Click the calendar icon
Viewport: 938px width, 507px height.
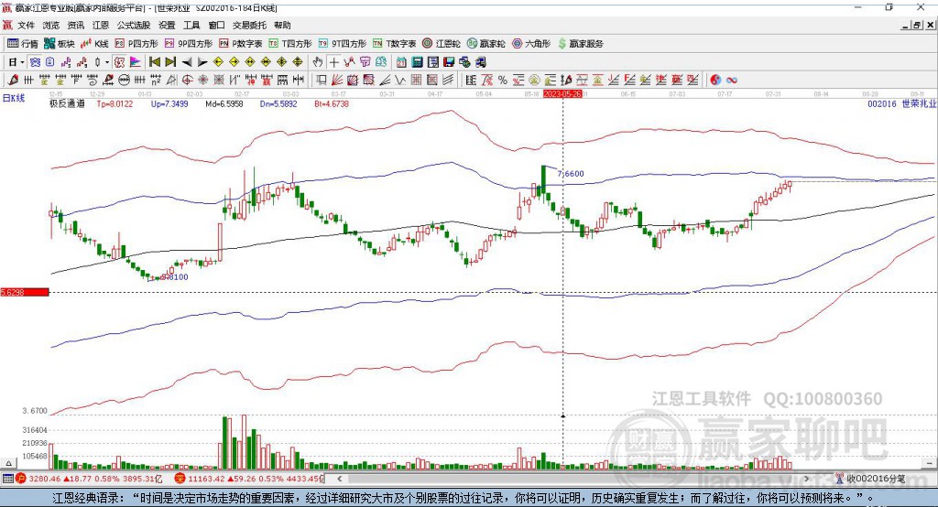[x=401, y=62]
